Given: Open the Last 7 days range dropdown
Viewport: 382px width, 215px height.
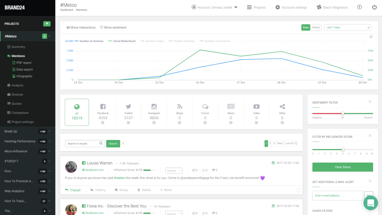Looking at the screenshot, I should tap(347, 27).
